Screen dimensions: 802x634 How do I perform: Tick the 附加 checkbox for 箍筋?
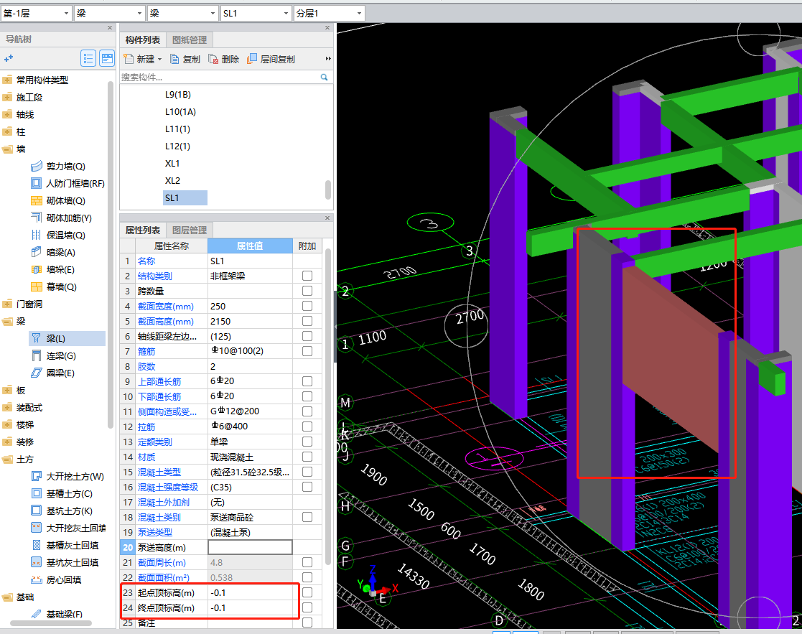point(307,351)
